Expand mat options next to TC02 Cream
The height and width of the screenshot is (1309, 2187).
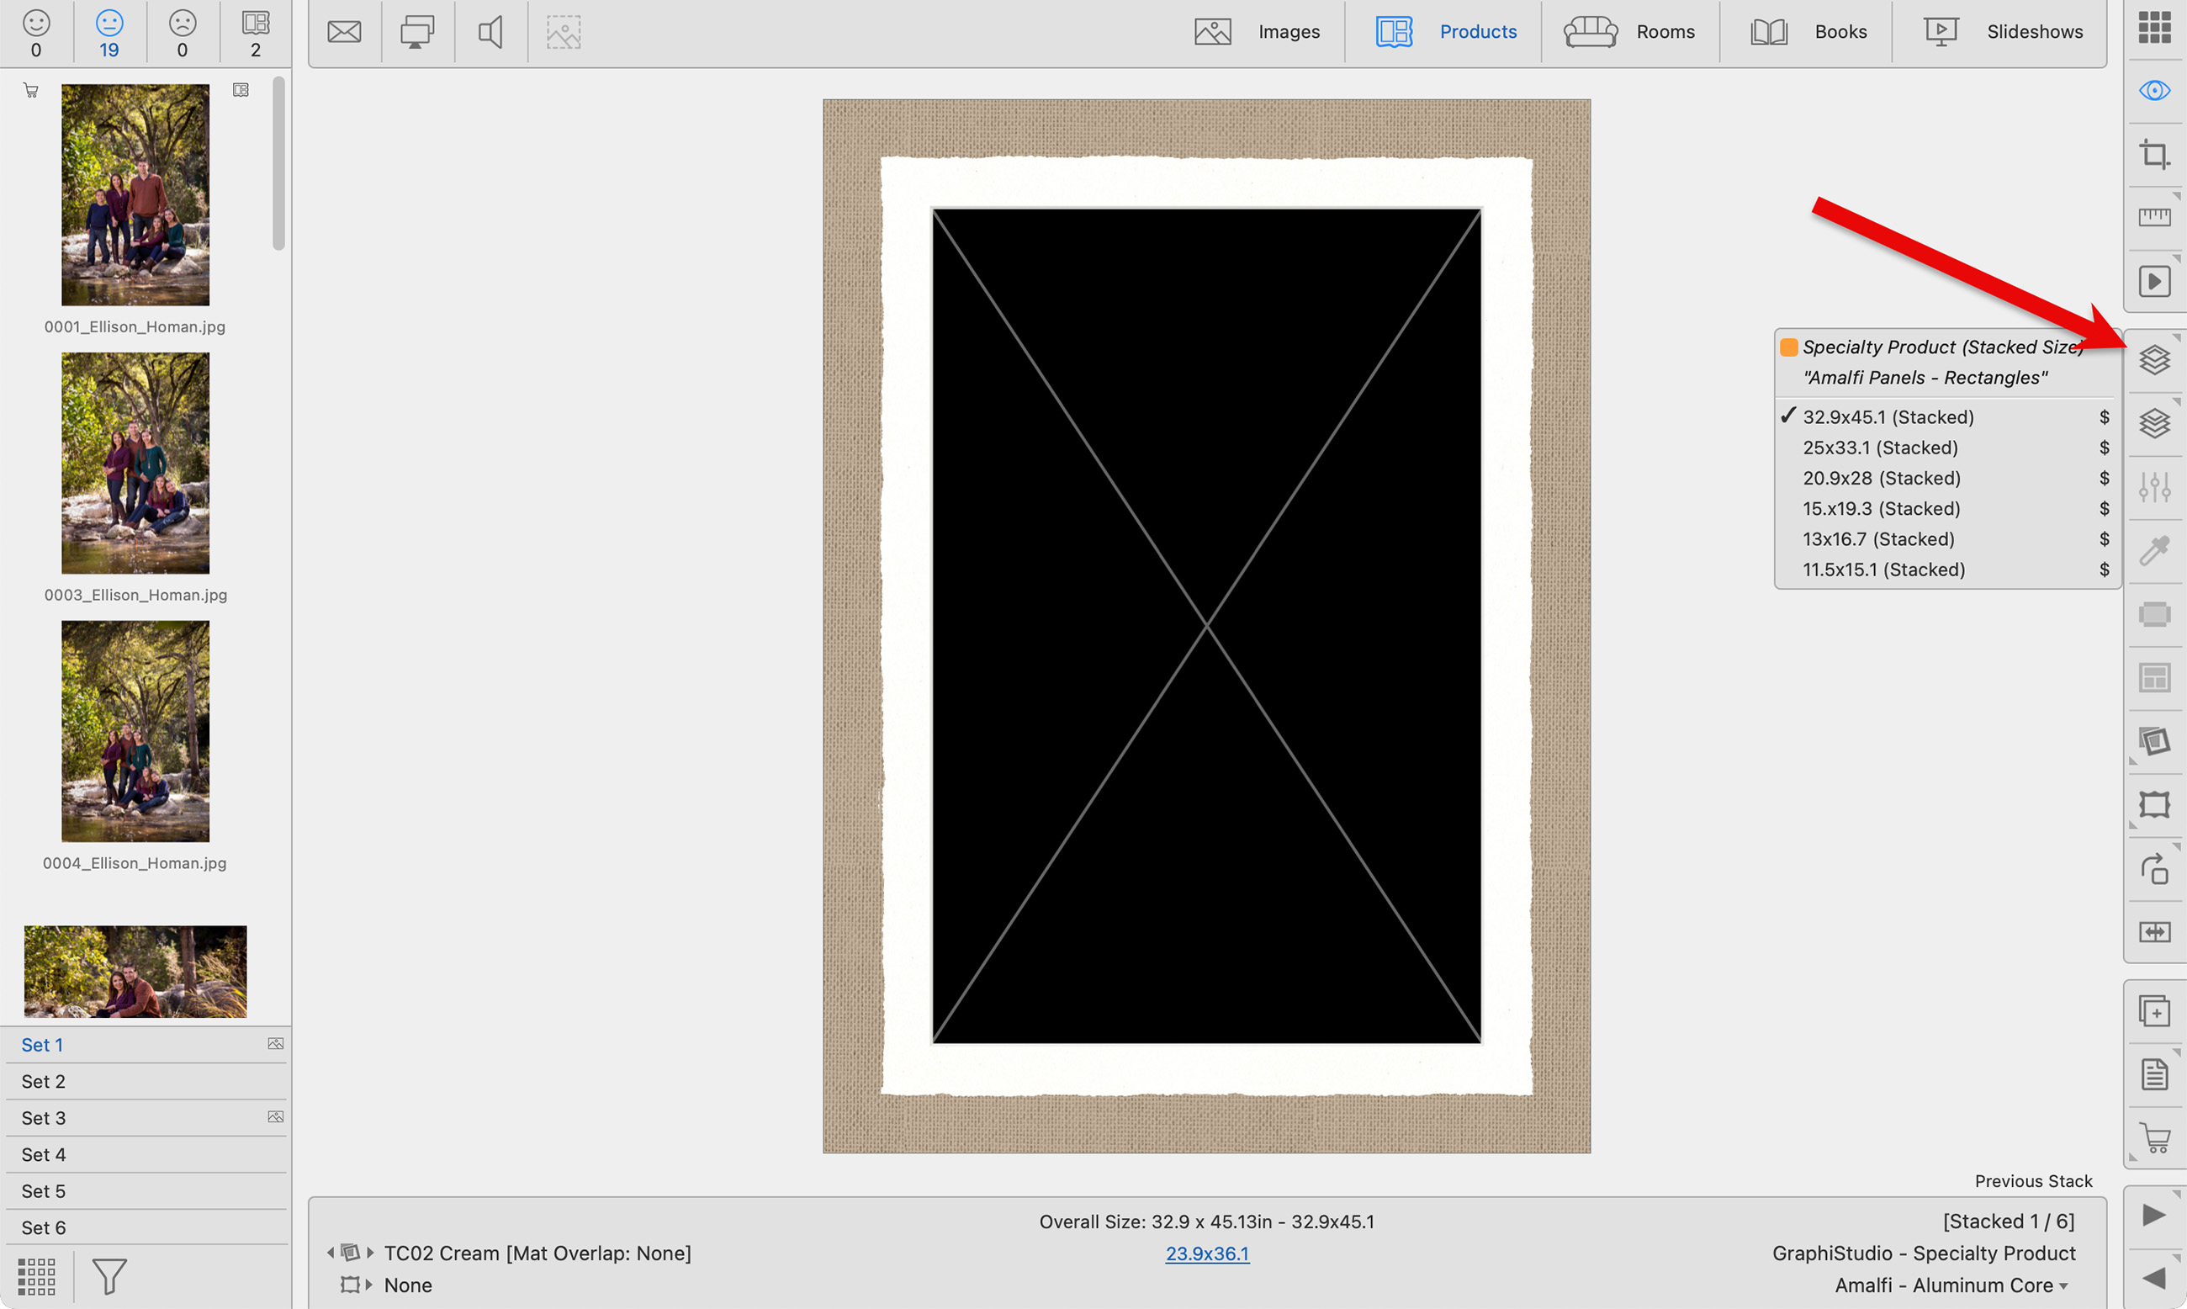pos(370,1253)
